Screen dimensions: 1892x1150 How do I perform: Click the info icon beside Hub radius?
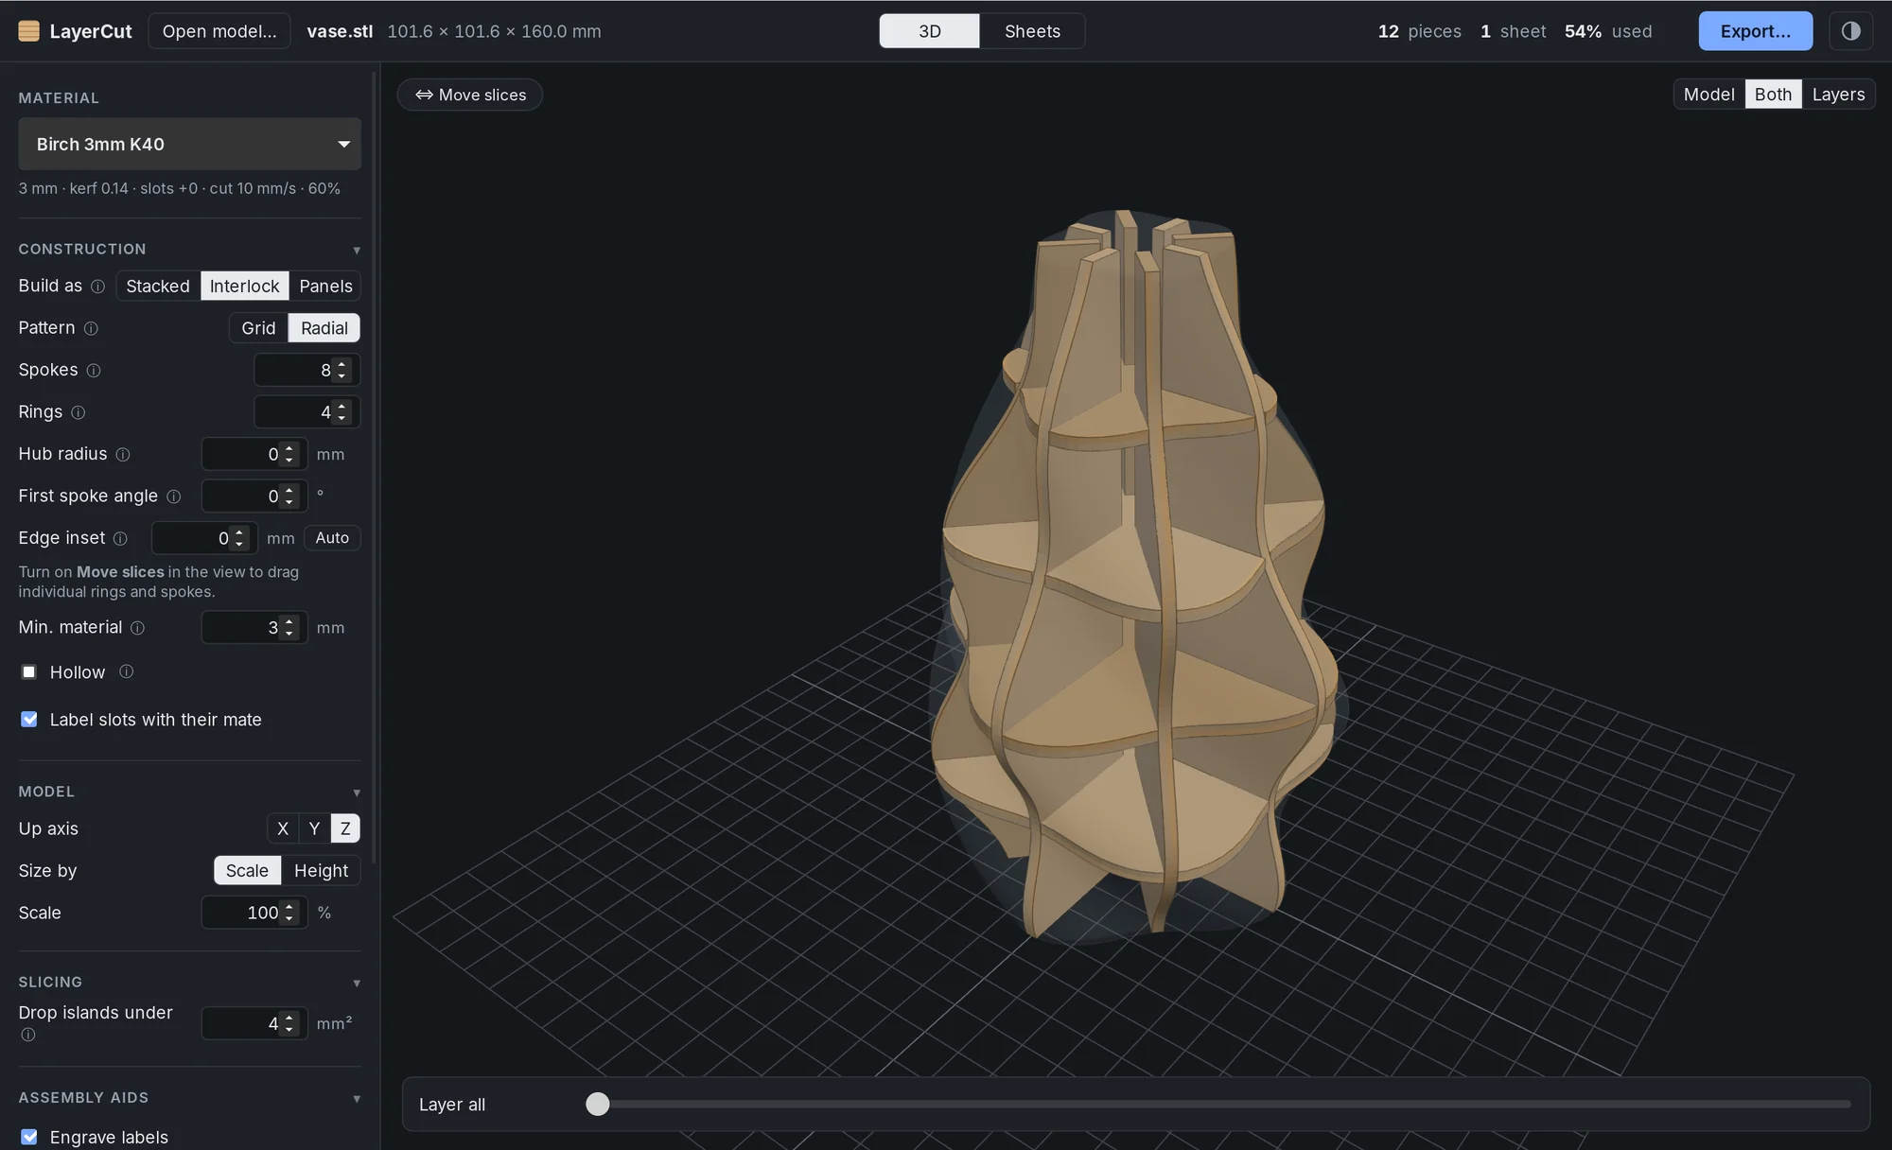coord(123,455)
